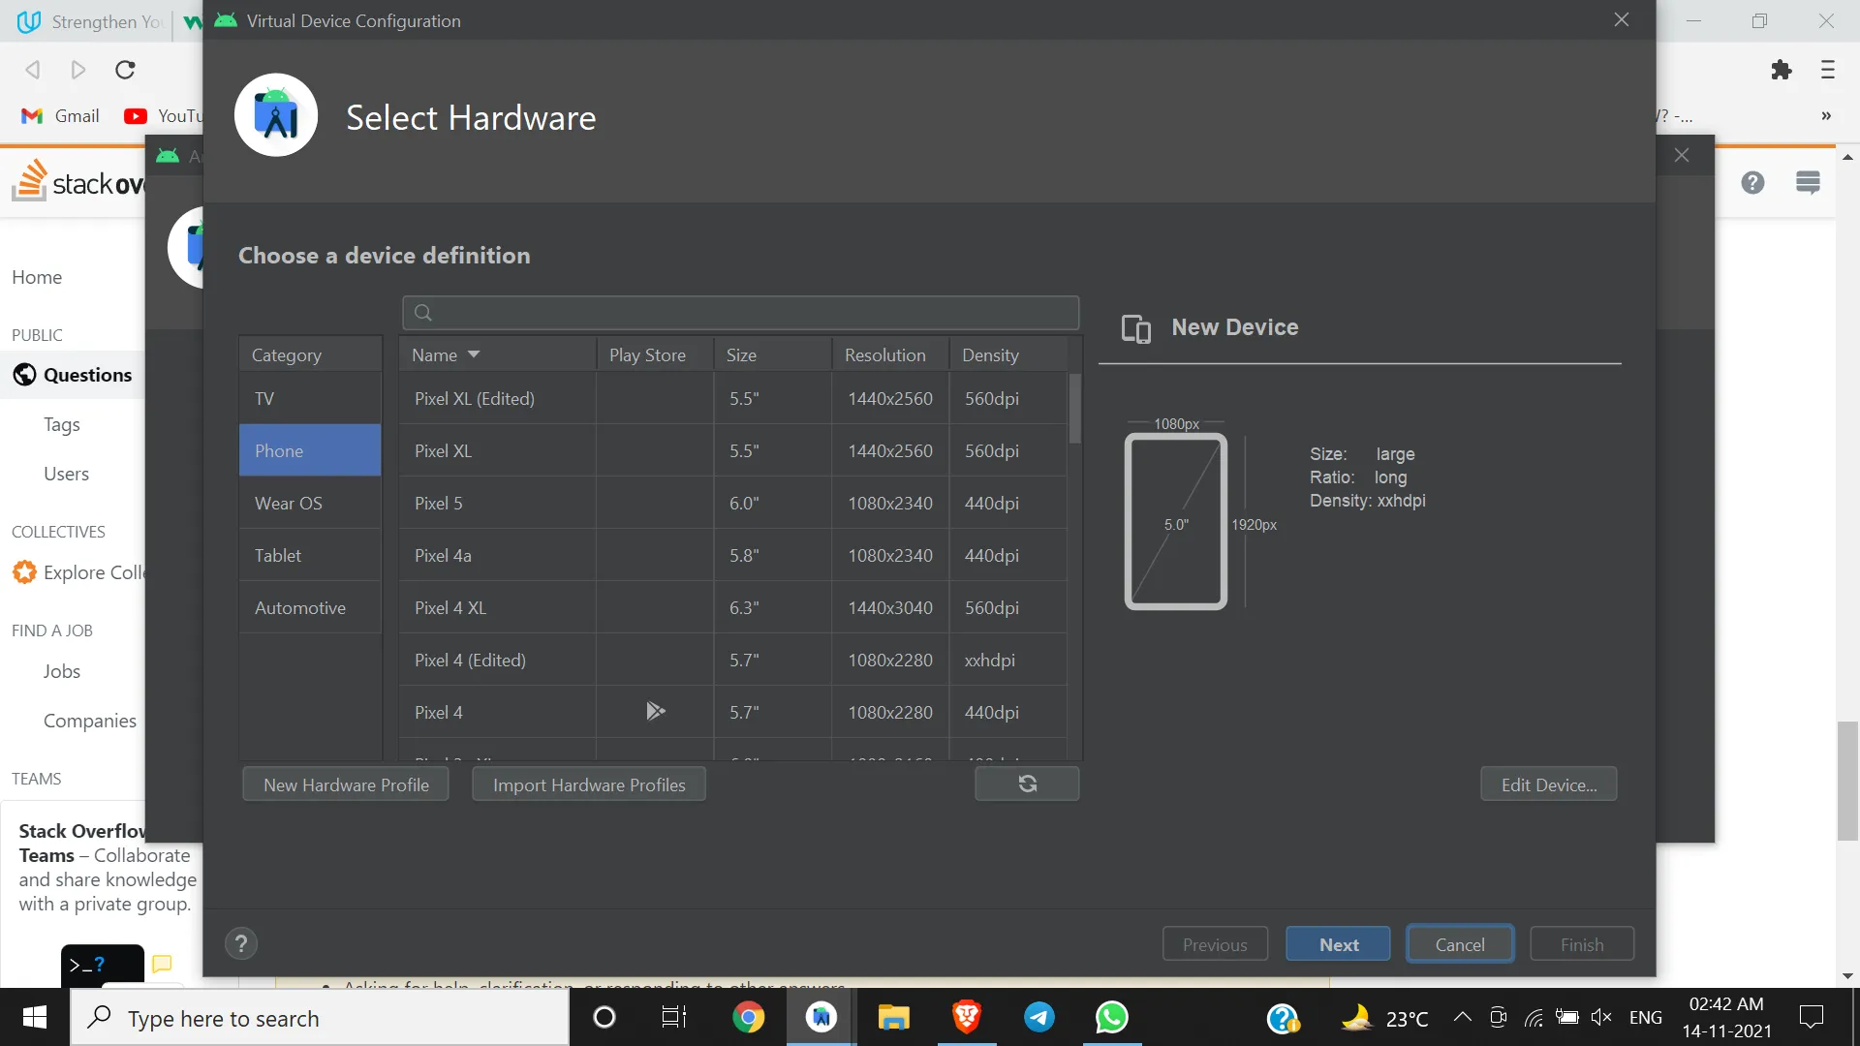Open Telegram from the taskbar
The width and height of the screenshot is (1860, 1046).
click(1038, 1017)
